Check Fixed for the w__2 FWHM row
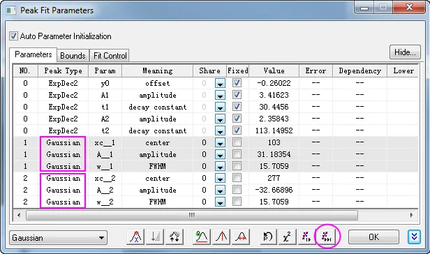430x254 pixels. point(237,202)
